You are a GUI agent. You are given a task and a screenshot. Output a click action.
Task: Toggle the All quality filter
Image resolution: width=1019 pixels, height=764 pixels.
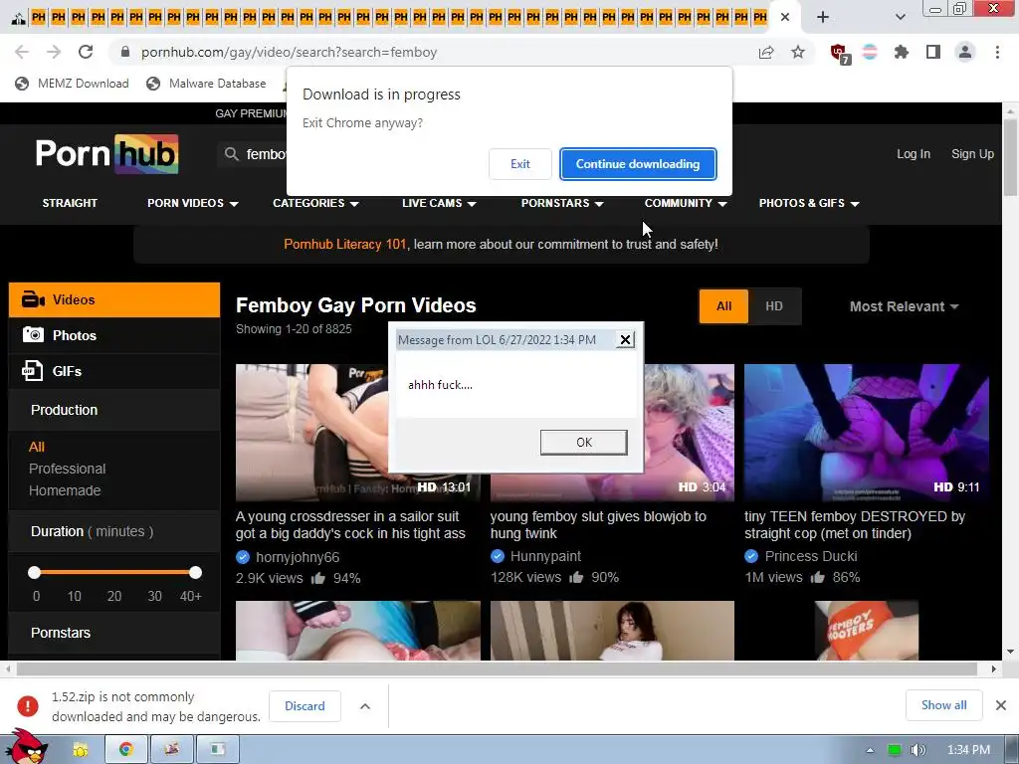click(x=723, y=306)
